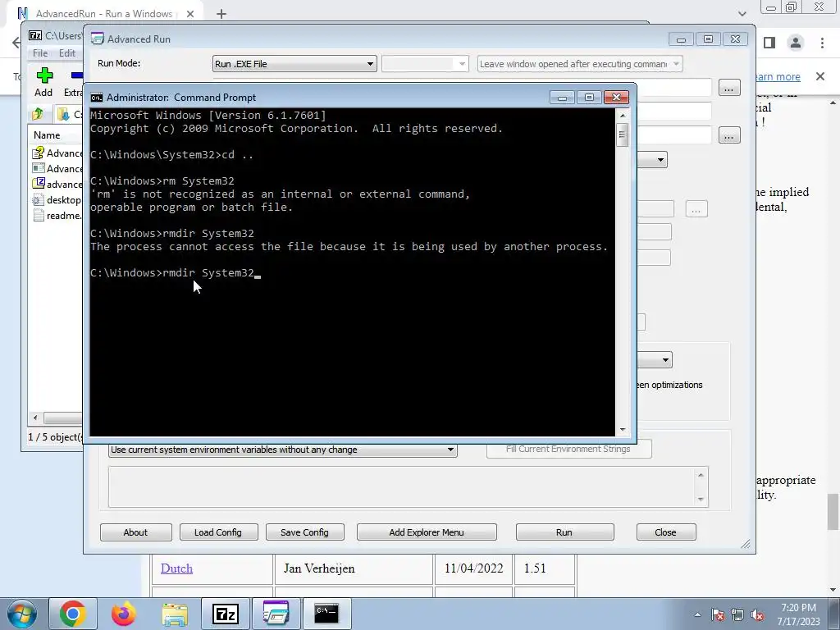Click the first browse '...' button in Advanced Run
Viewport: 840px width, 630px height.
(728, 88)
